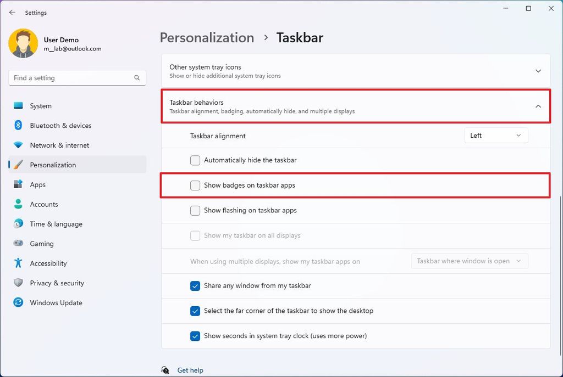Select Personalization in the sidebar

click(53, 165)
